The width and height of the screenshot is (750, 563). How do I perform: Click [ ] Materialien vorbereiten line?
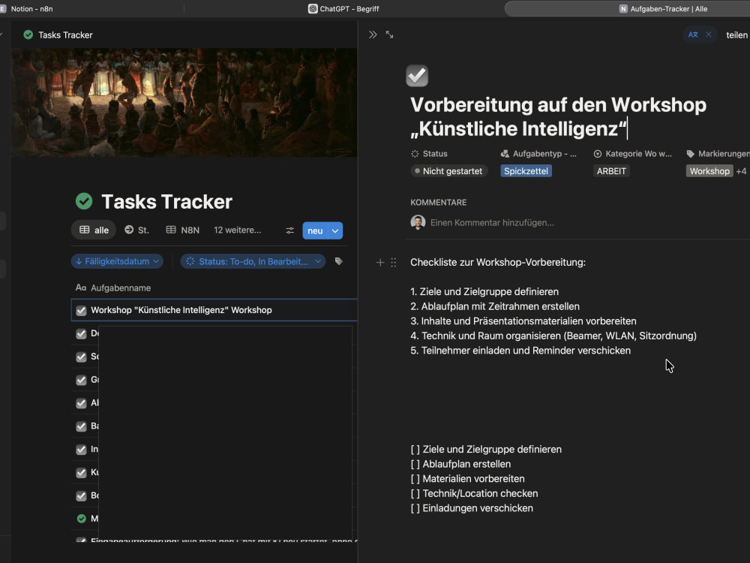point(467,479)
